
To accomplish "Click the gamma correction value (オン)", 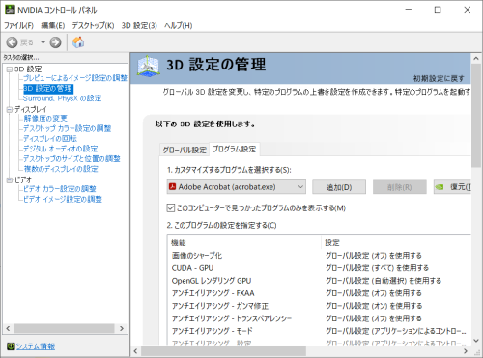I will pos(374,306).
